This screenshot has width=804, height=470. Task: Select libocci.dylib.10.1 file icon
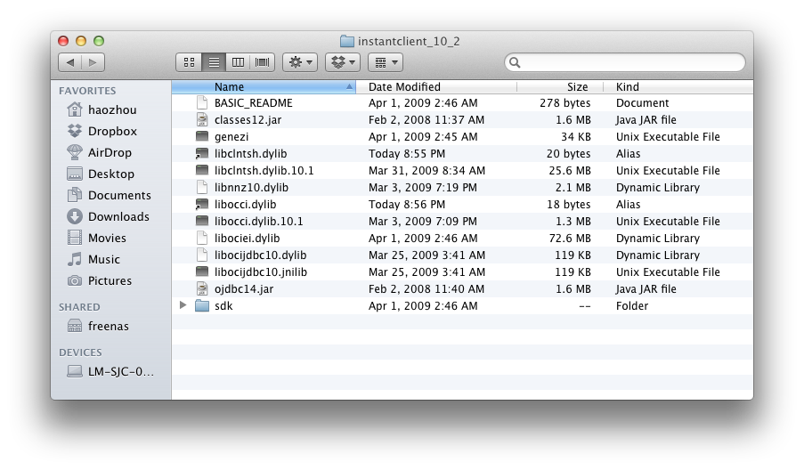tap(202, 221)
